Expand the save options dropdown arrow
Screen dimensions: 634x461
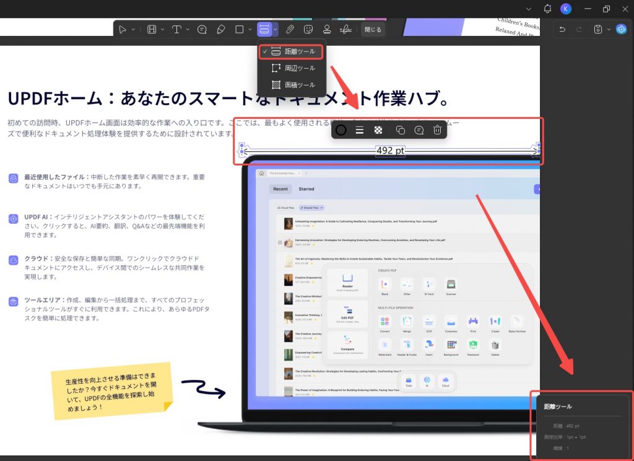[609, 30]
